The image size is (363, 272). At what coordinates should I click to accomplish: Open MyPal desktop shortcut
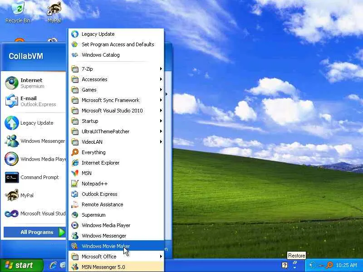pos(54,12)
